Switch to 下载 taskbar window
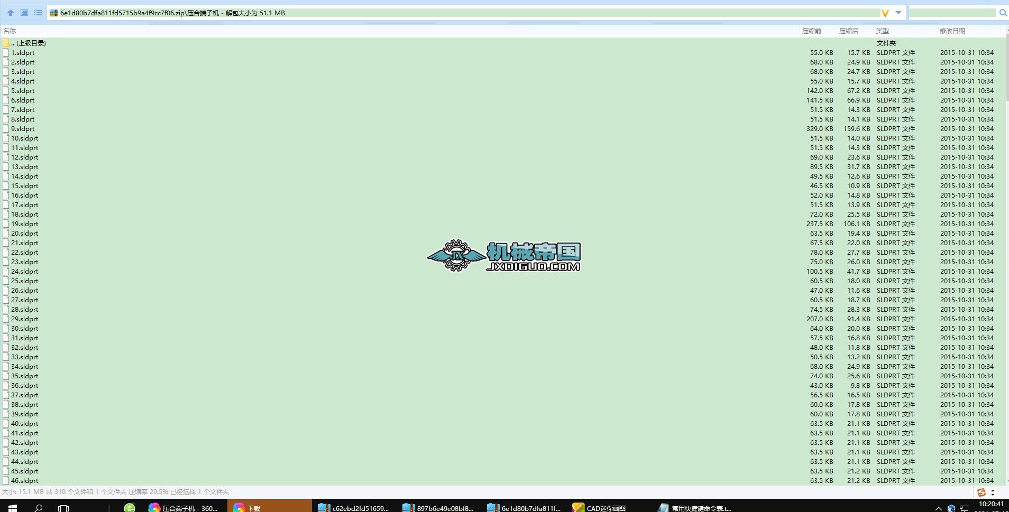Image resolution: width=1009 pixels, height=512 pixels. coord(270,506)
